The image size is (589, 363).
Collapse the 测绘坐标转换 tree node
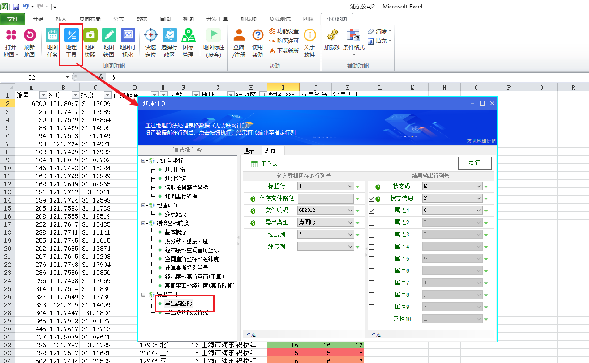(143, 223)
